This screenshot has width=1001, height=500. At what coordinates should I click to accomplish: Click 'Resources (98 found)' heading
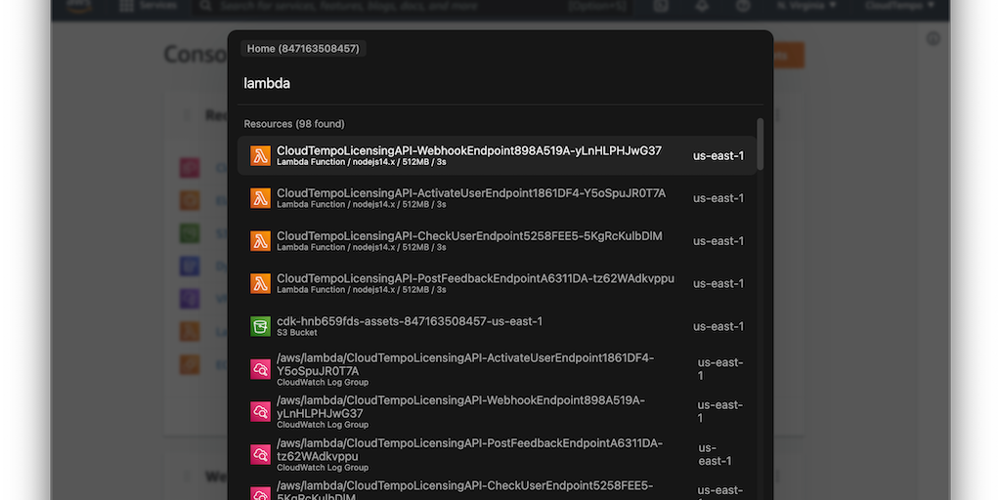tap(294, 124)
